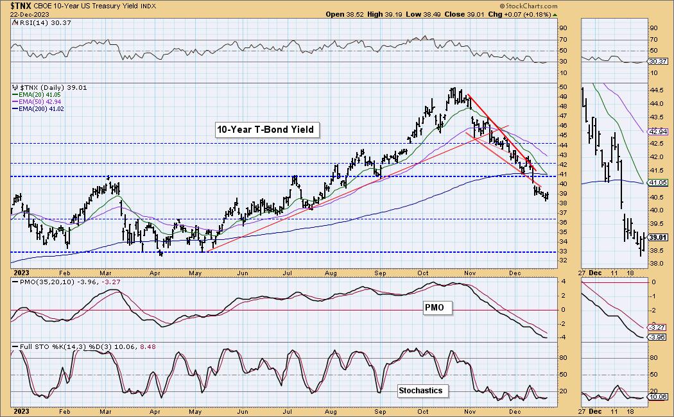674x417 pixels.
Task: Click the Oct label on main chart axis
Action: click(423, 273)
